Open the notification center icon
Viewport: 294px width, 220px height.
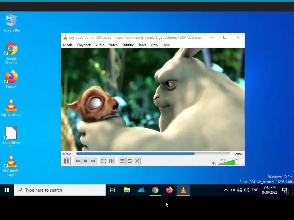(285, 190)
